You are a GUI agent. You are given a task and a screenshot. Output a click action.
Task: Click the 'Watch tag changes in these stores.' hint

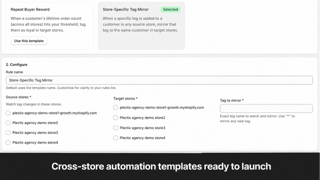33,104
